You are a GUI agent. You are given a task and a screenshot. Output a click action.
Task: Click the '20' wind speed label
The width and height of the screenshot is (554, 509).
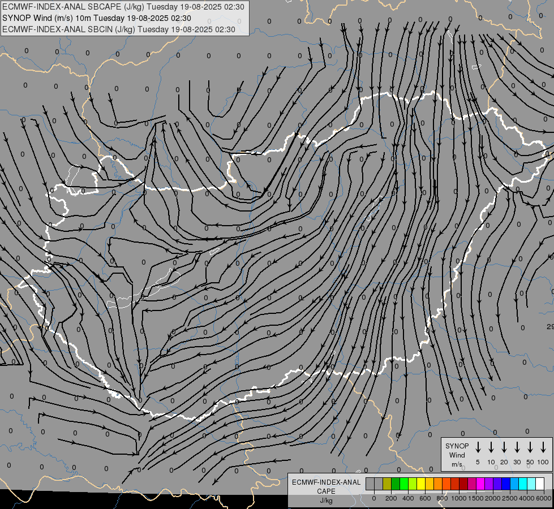504,462
